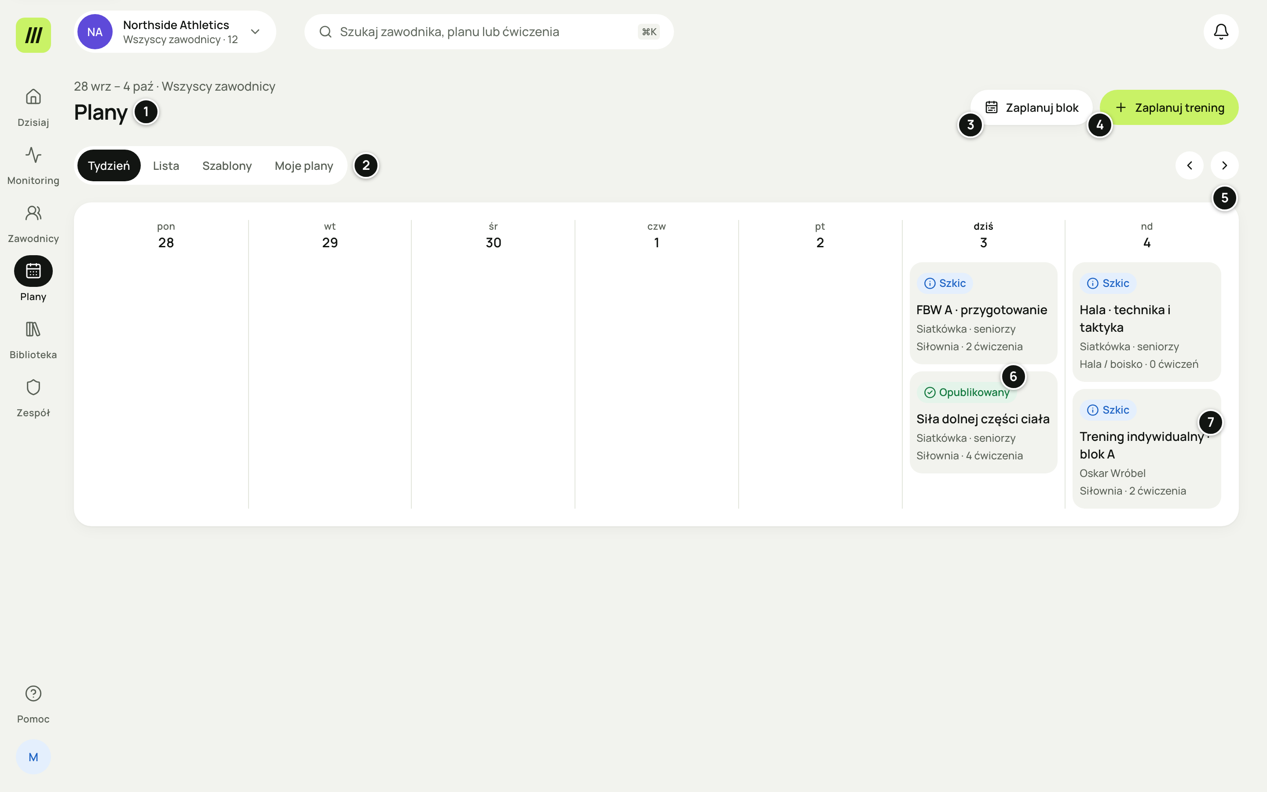Go to Zawodnicy people icon
The height and width of the screenshot is (792, 1267).
[33, 213]
